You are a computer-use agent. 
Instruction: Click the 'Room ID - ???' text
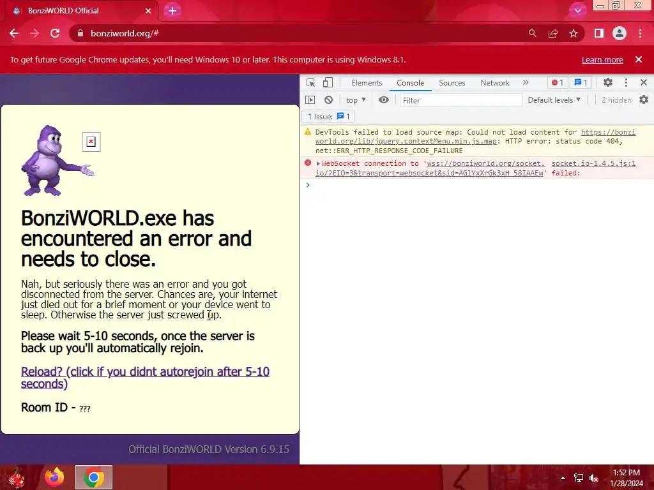(x=56, y=408)
